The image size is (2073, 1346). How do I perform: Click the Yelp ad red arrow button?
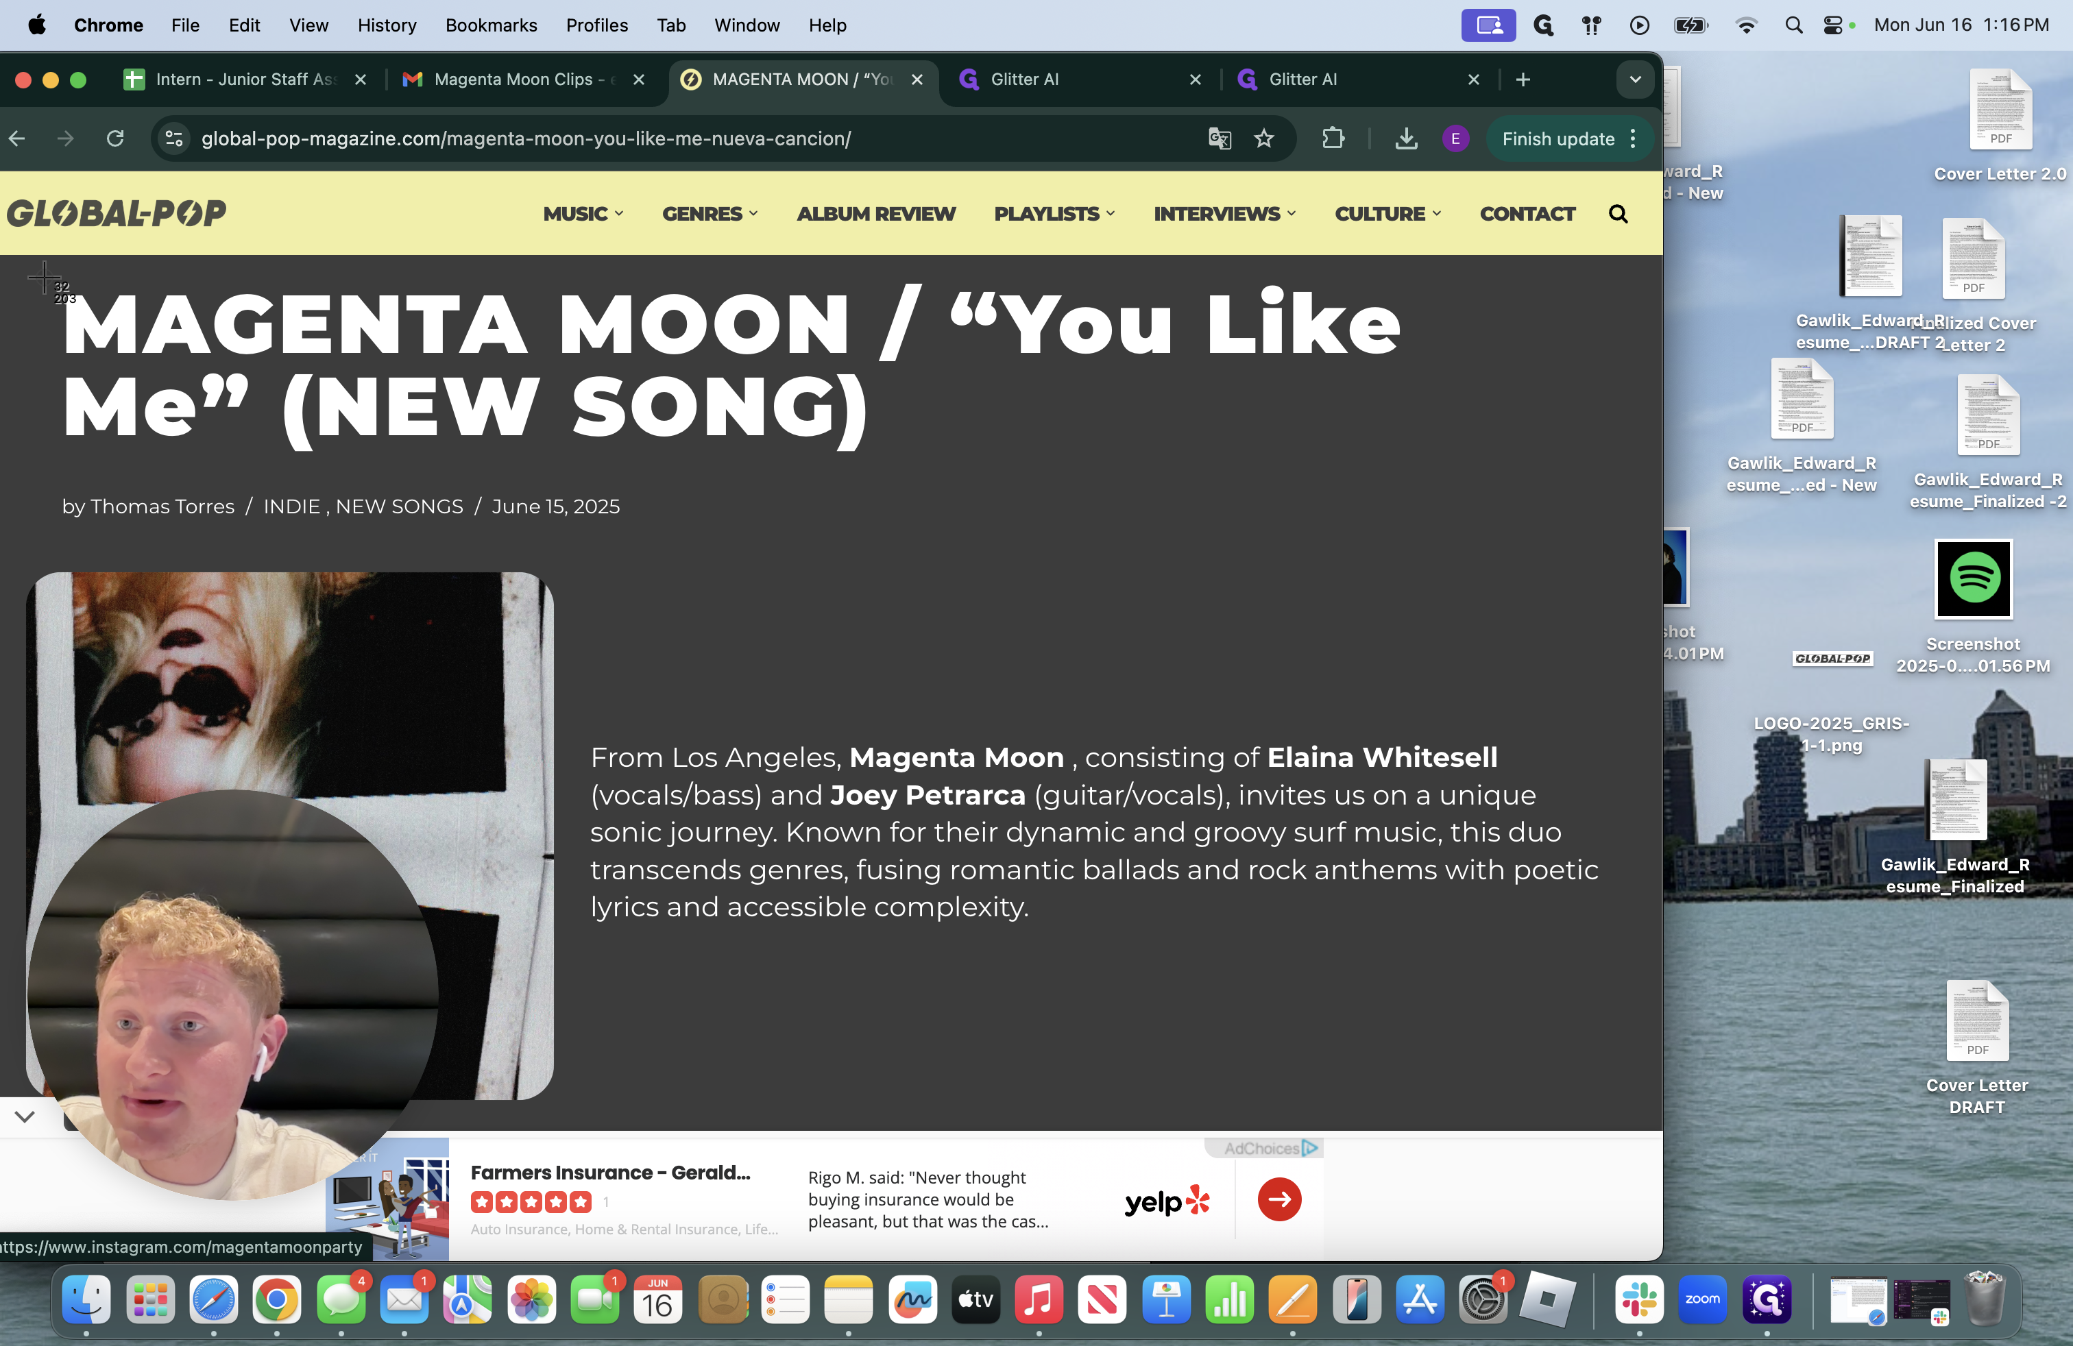click(1278, 1199)
